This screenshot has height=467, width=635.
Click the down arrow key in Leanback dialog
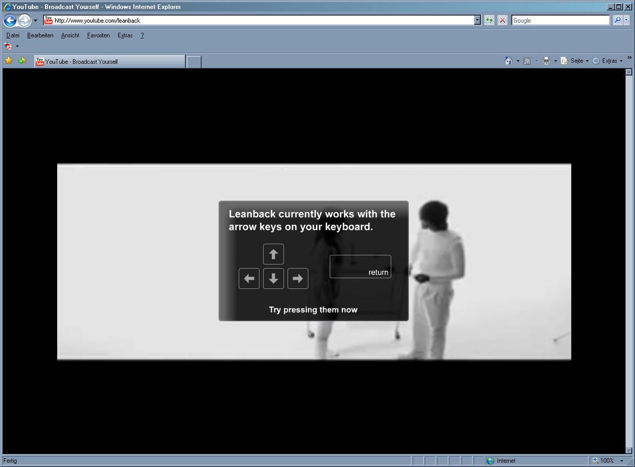pos(274,279)
